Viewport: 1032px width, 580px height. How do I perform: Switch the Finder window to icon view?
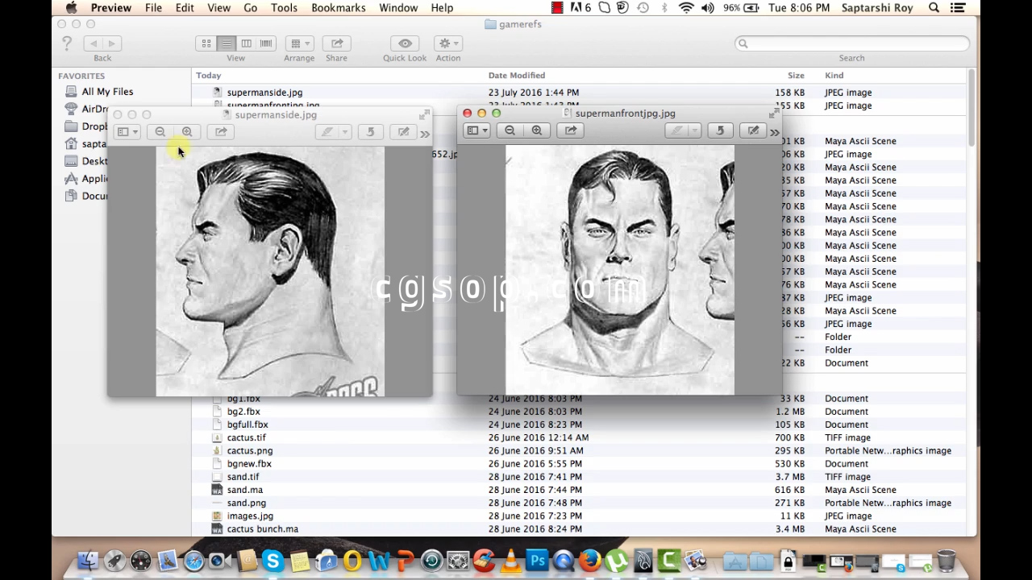pyautogui.click(x=206, y=43)
